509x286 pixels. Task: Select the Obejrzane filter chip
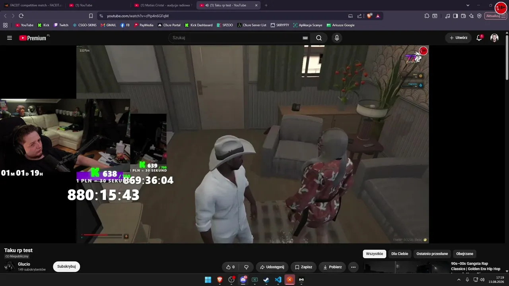(x=465, y=254)
